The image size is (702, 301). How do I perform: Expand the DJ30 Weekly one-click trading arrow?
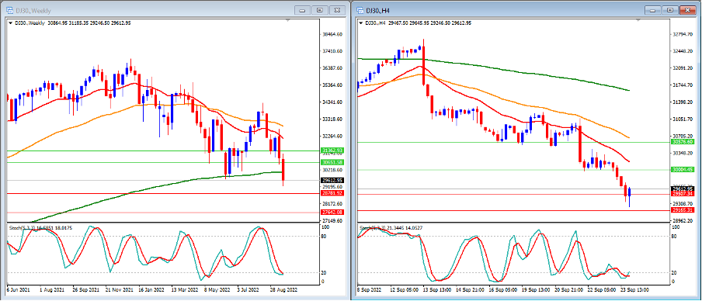10,22
